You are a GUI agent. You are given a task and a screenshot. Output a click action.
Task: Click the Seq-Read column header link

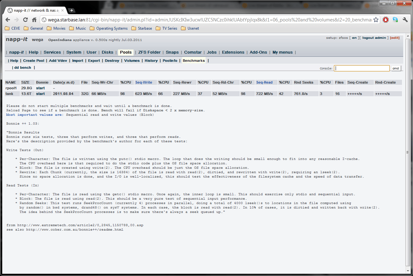[264, 82]
